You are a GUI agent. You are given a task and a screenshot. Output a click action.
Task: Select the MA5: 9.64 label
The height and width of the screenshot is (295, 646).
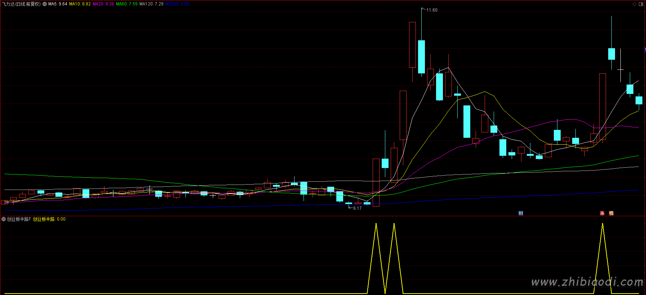click(x=58, y=4)
